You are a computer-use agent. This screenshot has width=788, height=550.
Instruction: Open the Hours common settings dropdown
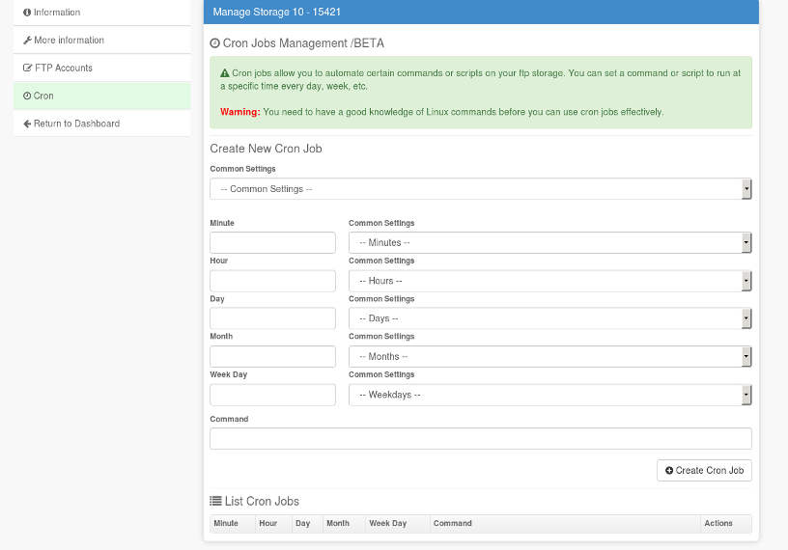[x=549, y=281]
